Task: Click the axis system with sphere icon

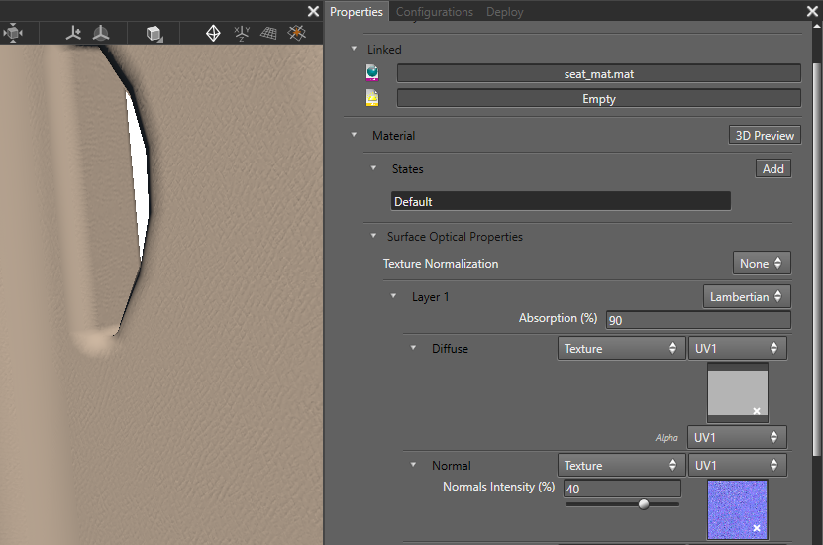Action: click(101, 33)
